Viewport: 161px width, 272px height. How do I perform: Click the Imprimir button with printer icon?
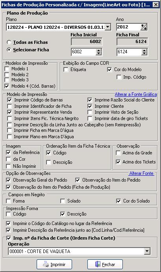[54, 264]
